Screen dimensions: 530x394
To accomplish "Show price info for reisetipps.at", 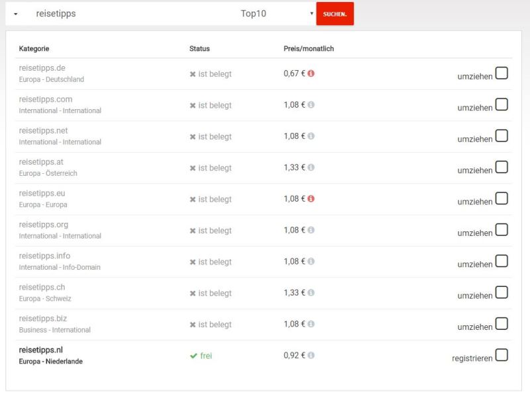I will tap(311, 167).
